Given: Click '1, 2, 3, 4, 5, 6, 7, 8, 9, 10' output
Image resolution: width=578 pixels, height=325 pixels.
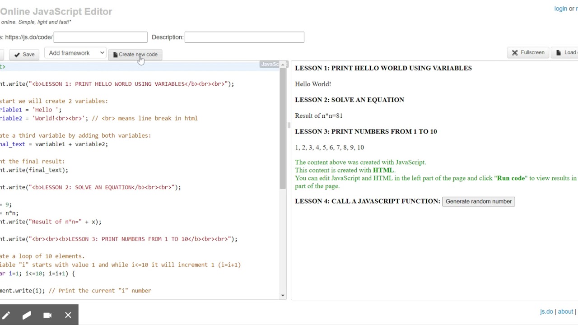Looking at the screenshot, I should coord(329,147).
